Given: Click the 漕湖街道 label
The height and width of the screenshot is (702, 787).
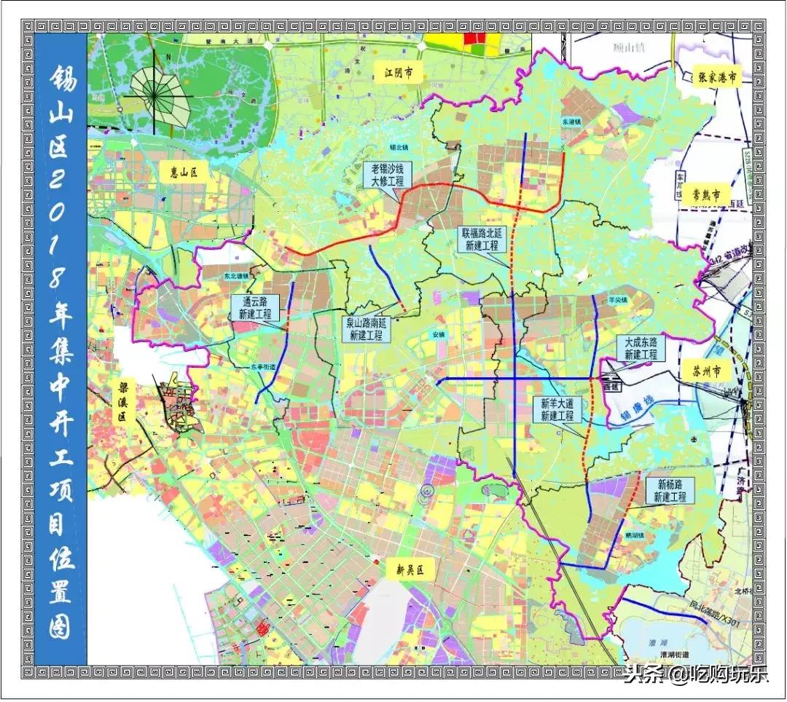Looking at the screenshot, I should (x=675, y=655).
